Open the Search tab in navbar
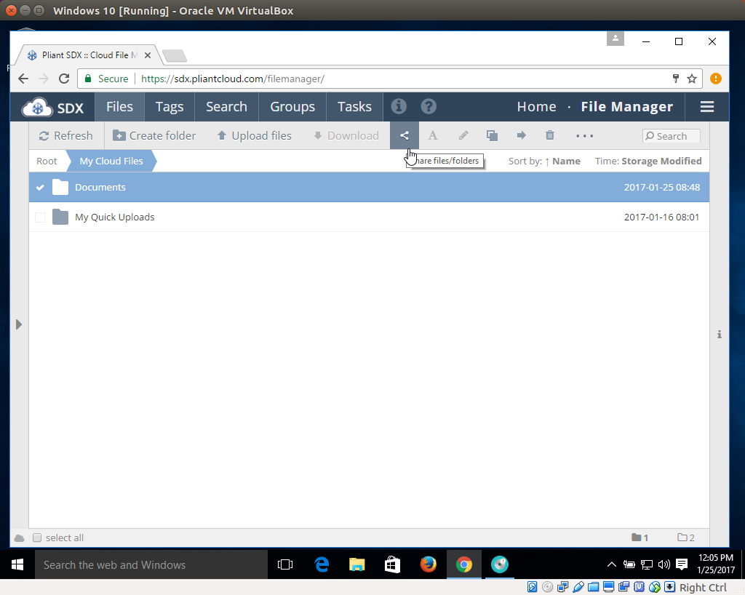This screenshot has height=595, width=745. (227, 107)
